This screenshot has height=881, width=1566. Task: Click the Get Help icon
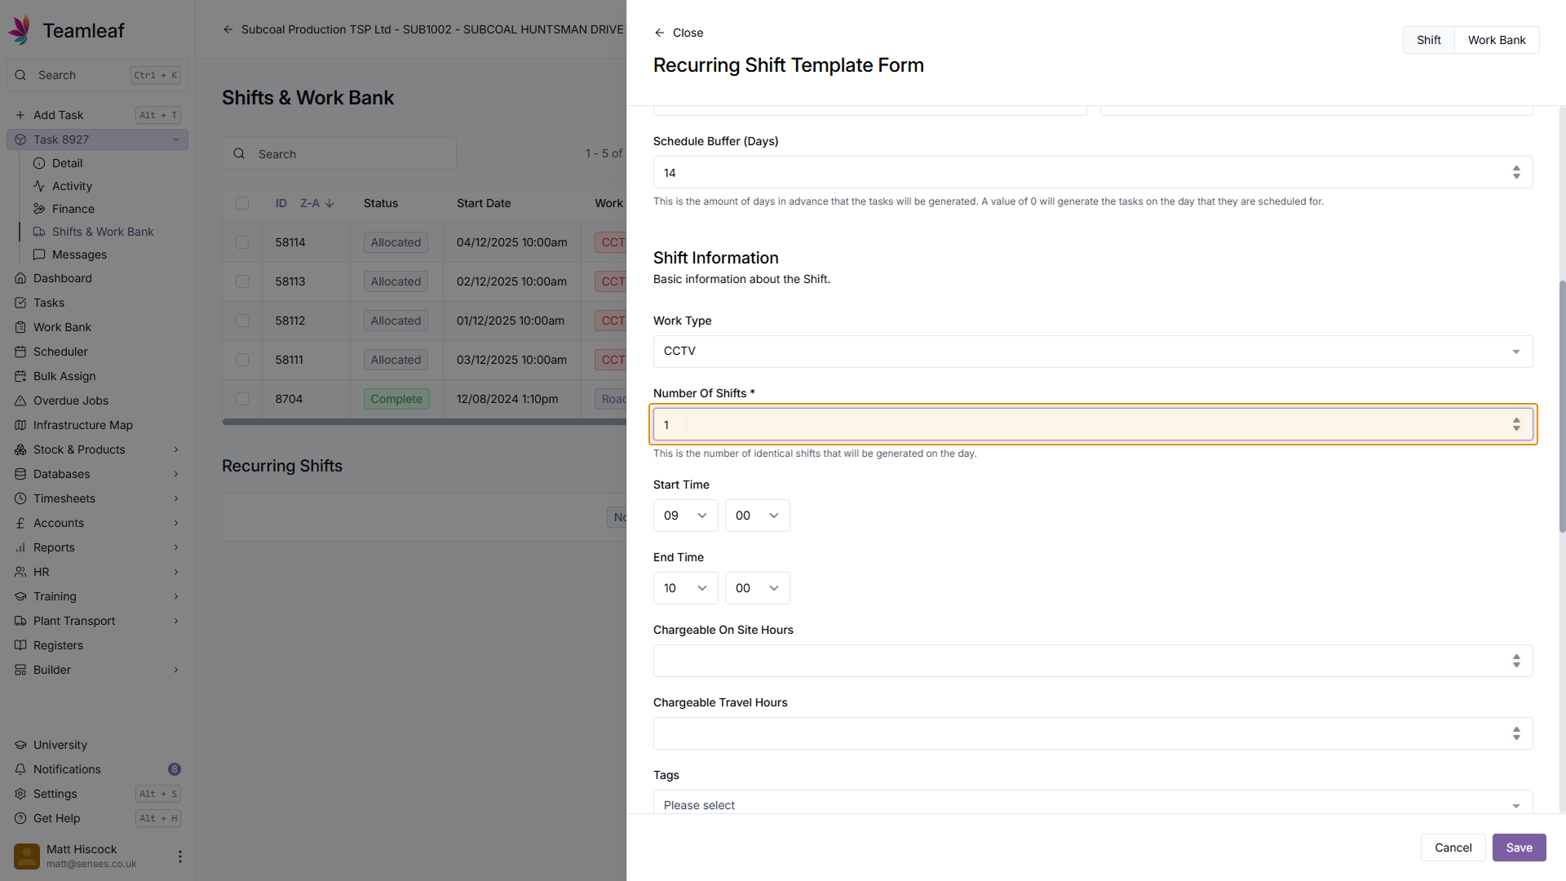click(20, 818)
